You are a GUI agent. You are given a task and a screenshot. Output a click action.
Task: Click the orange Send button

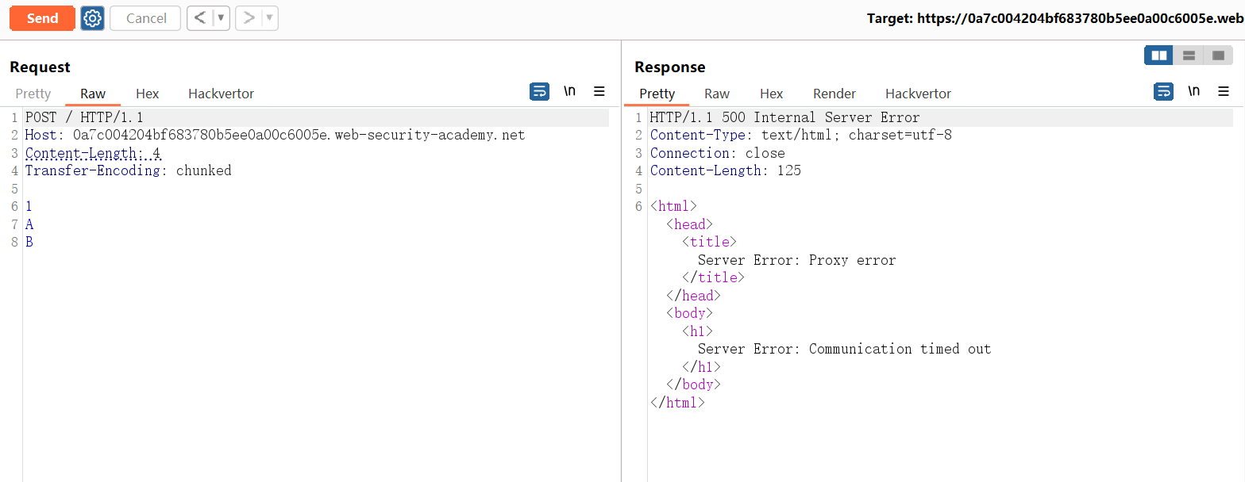click(x=42, y=18)
